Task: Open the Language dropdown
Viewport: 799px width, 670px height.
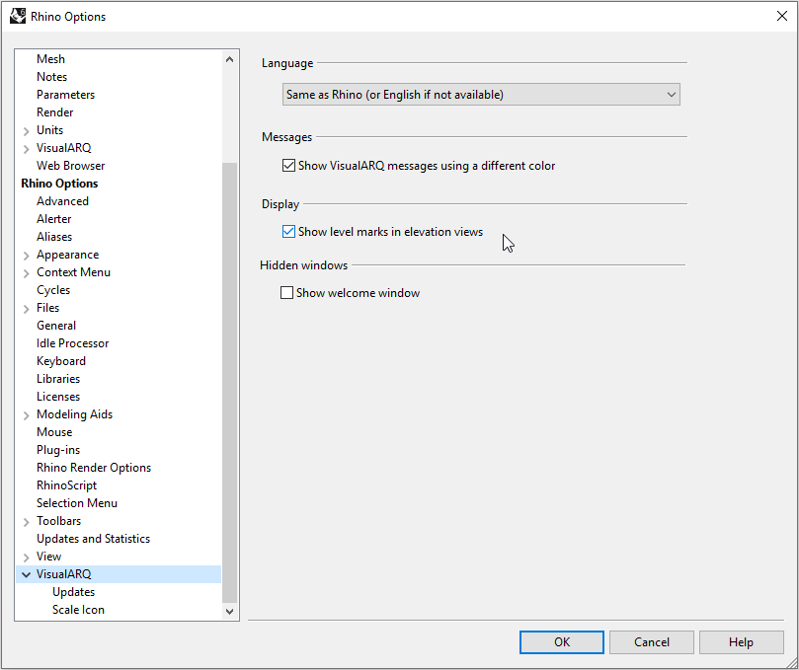Action: click(x=481, y=95)
